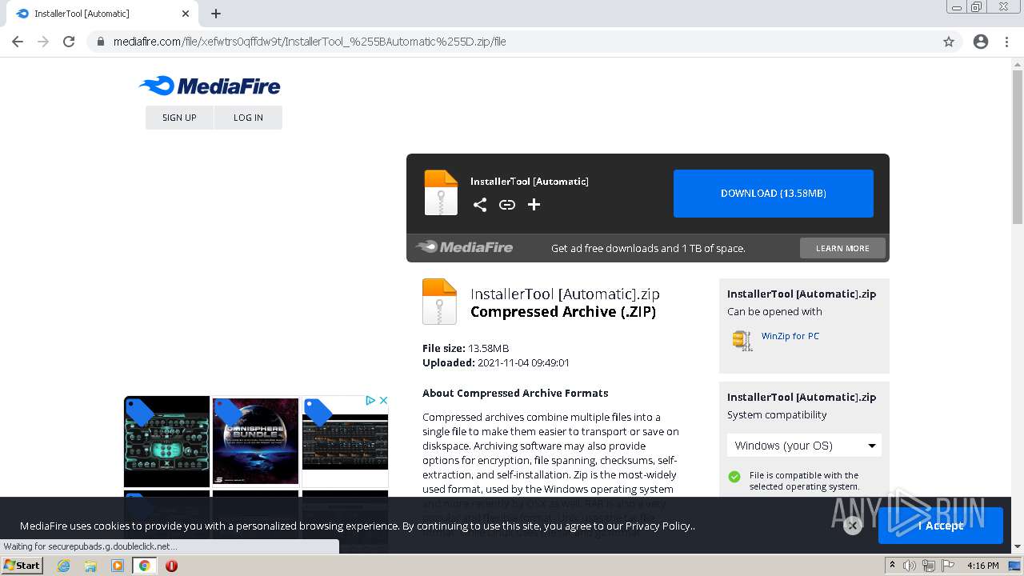
Task: Open Action Center flag icon
Action: (946, 566)
